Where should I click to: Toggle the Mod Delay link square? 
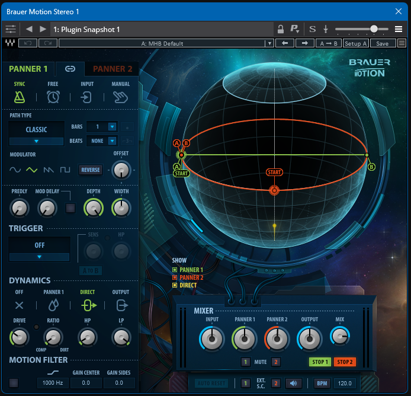[70, 208]
